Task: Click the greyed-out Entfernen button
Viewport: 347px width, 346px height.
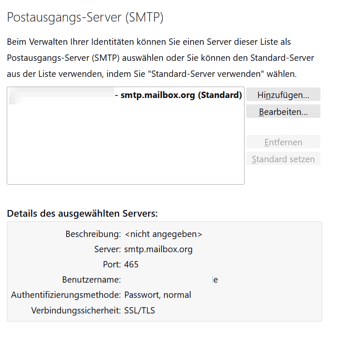Action: coord(283,142)
